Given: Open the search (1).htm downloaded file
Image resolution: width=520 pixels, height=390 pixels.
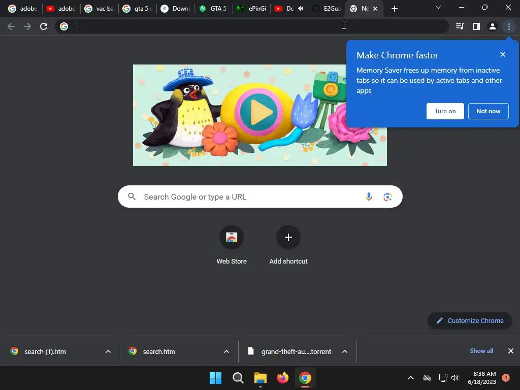Looking at the screenshot, I should tap(45, 351).
